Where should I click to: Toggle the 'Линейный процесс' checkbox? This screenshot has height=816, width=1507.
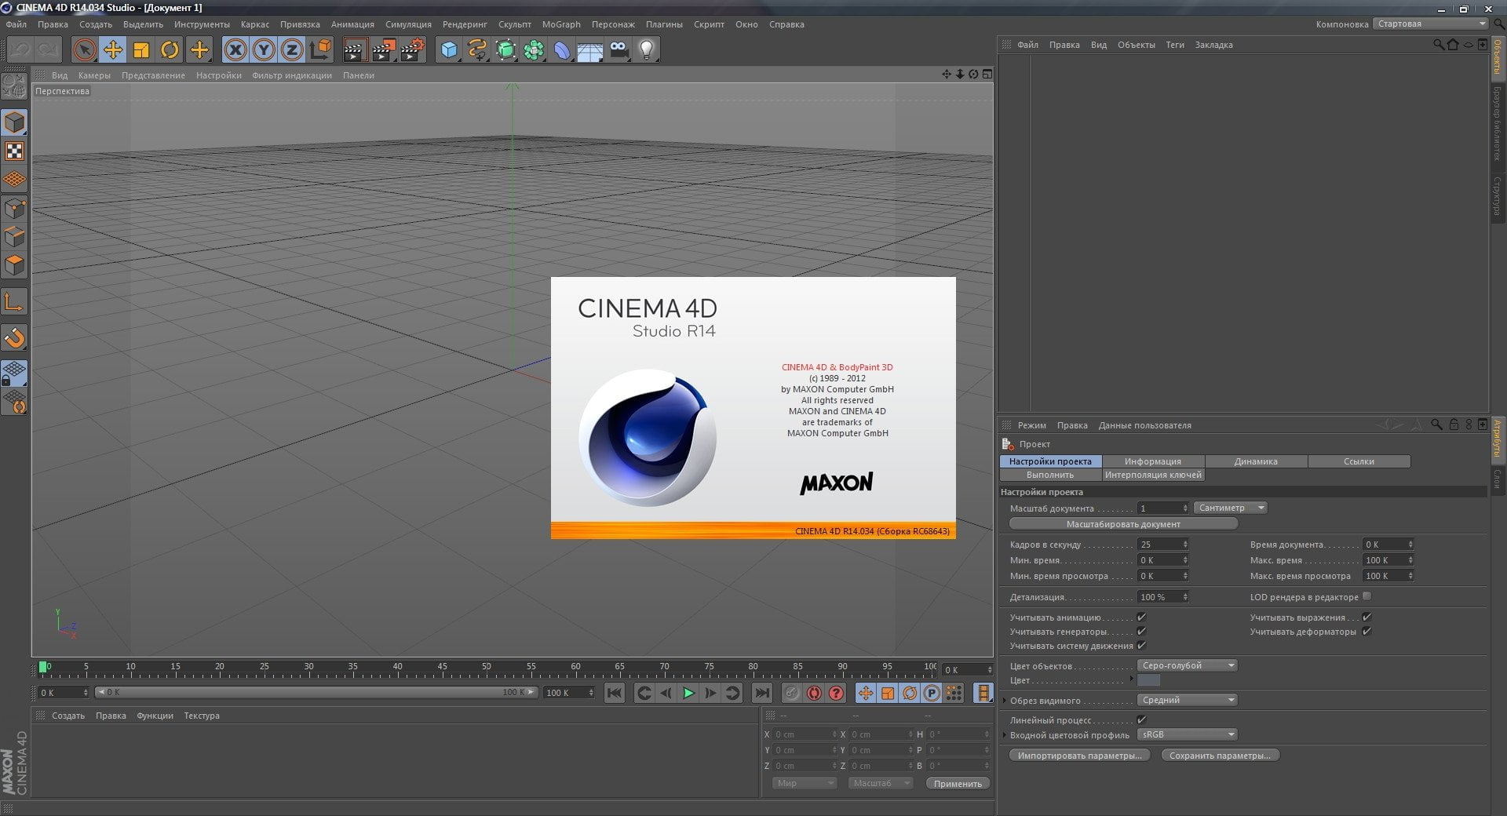(x=1142, y=719)
